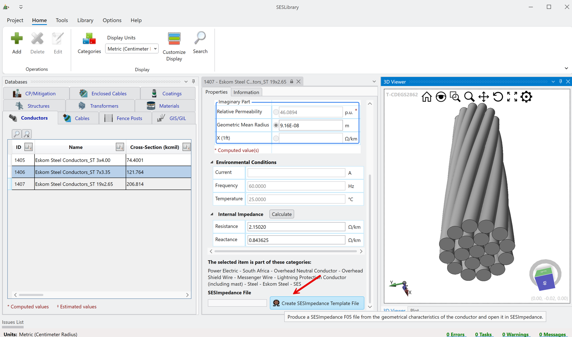Select zoom window tool in 3D Viewer
Screen dimensions: 572x337
click(455, 97)
